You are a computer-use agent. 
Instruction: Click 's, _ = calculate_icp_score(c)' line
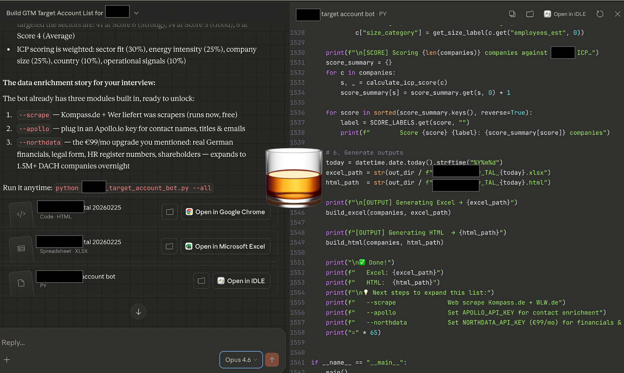(394, 83)
